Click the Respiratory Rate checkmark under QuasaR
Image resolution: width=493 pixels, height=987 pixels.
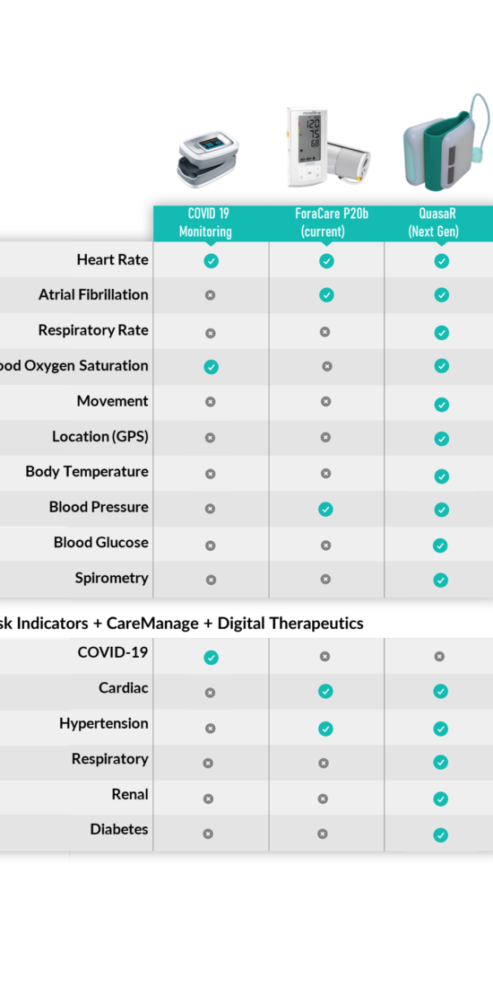pos(441,332)
